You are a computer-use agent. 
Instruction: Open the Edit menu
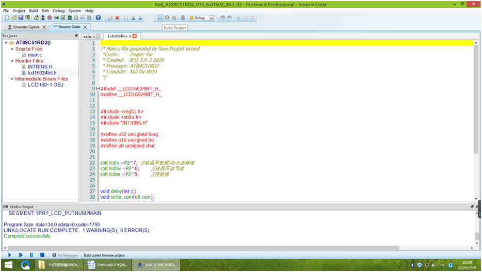(45, 11)
